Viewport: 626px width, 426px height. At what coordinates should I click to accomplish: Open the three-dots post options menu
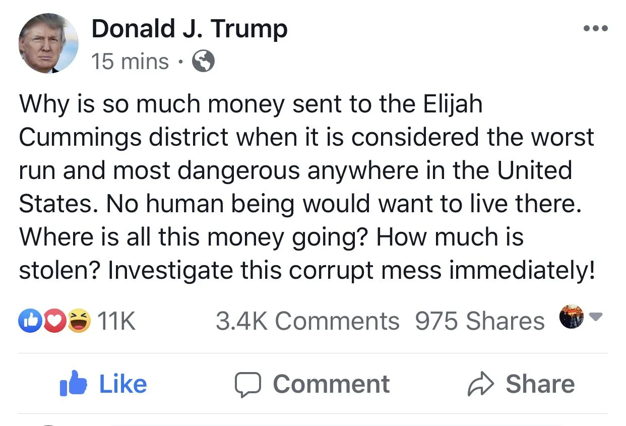click(x=595, y=28)
